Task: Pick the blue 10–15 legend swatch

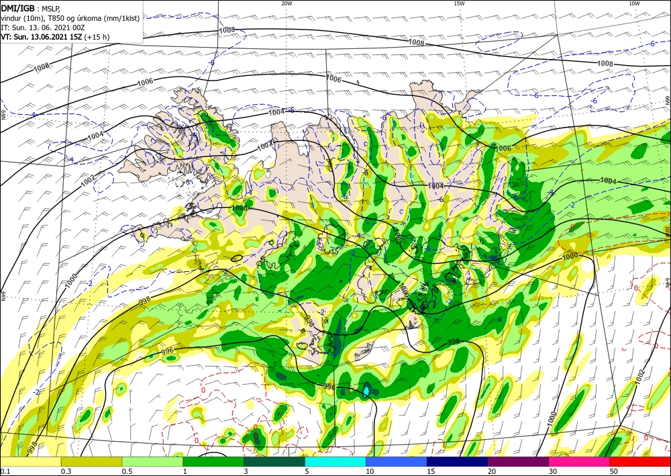Action: 397,461
